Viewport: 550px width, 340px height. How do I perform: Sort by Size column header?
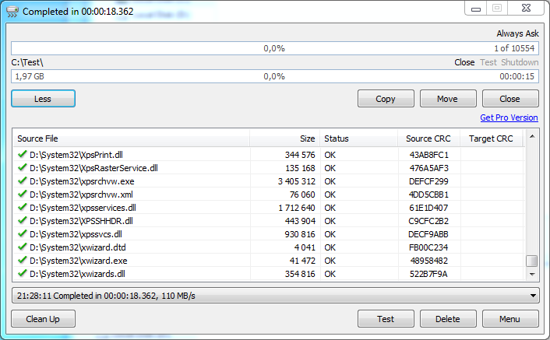click(285, 138)
